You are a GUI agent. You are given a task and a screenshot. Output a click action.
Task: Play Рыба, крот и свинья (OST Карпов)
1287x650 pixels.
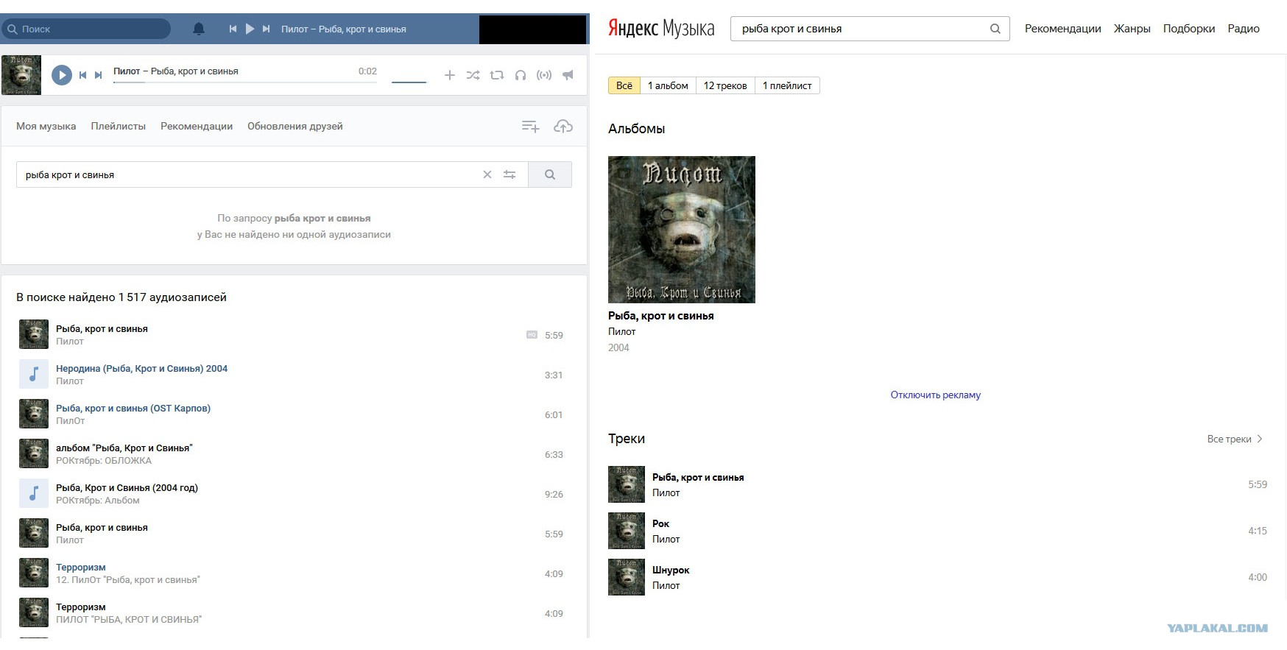coord(133,409)
